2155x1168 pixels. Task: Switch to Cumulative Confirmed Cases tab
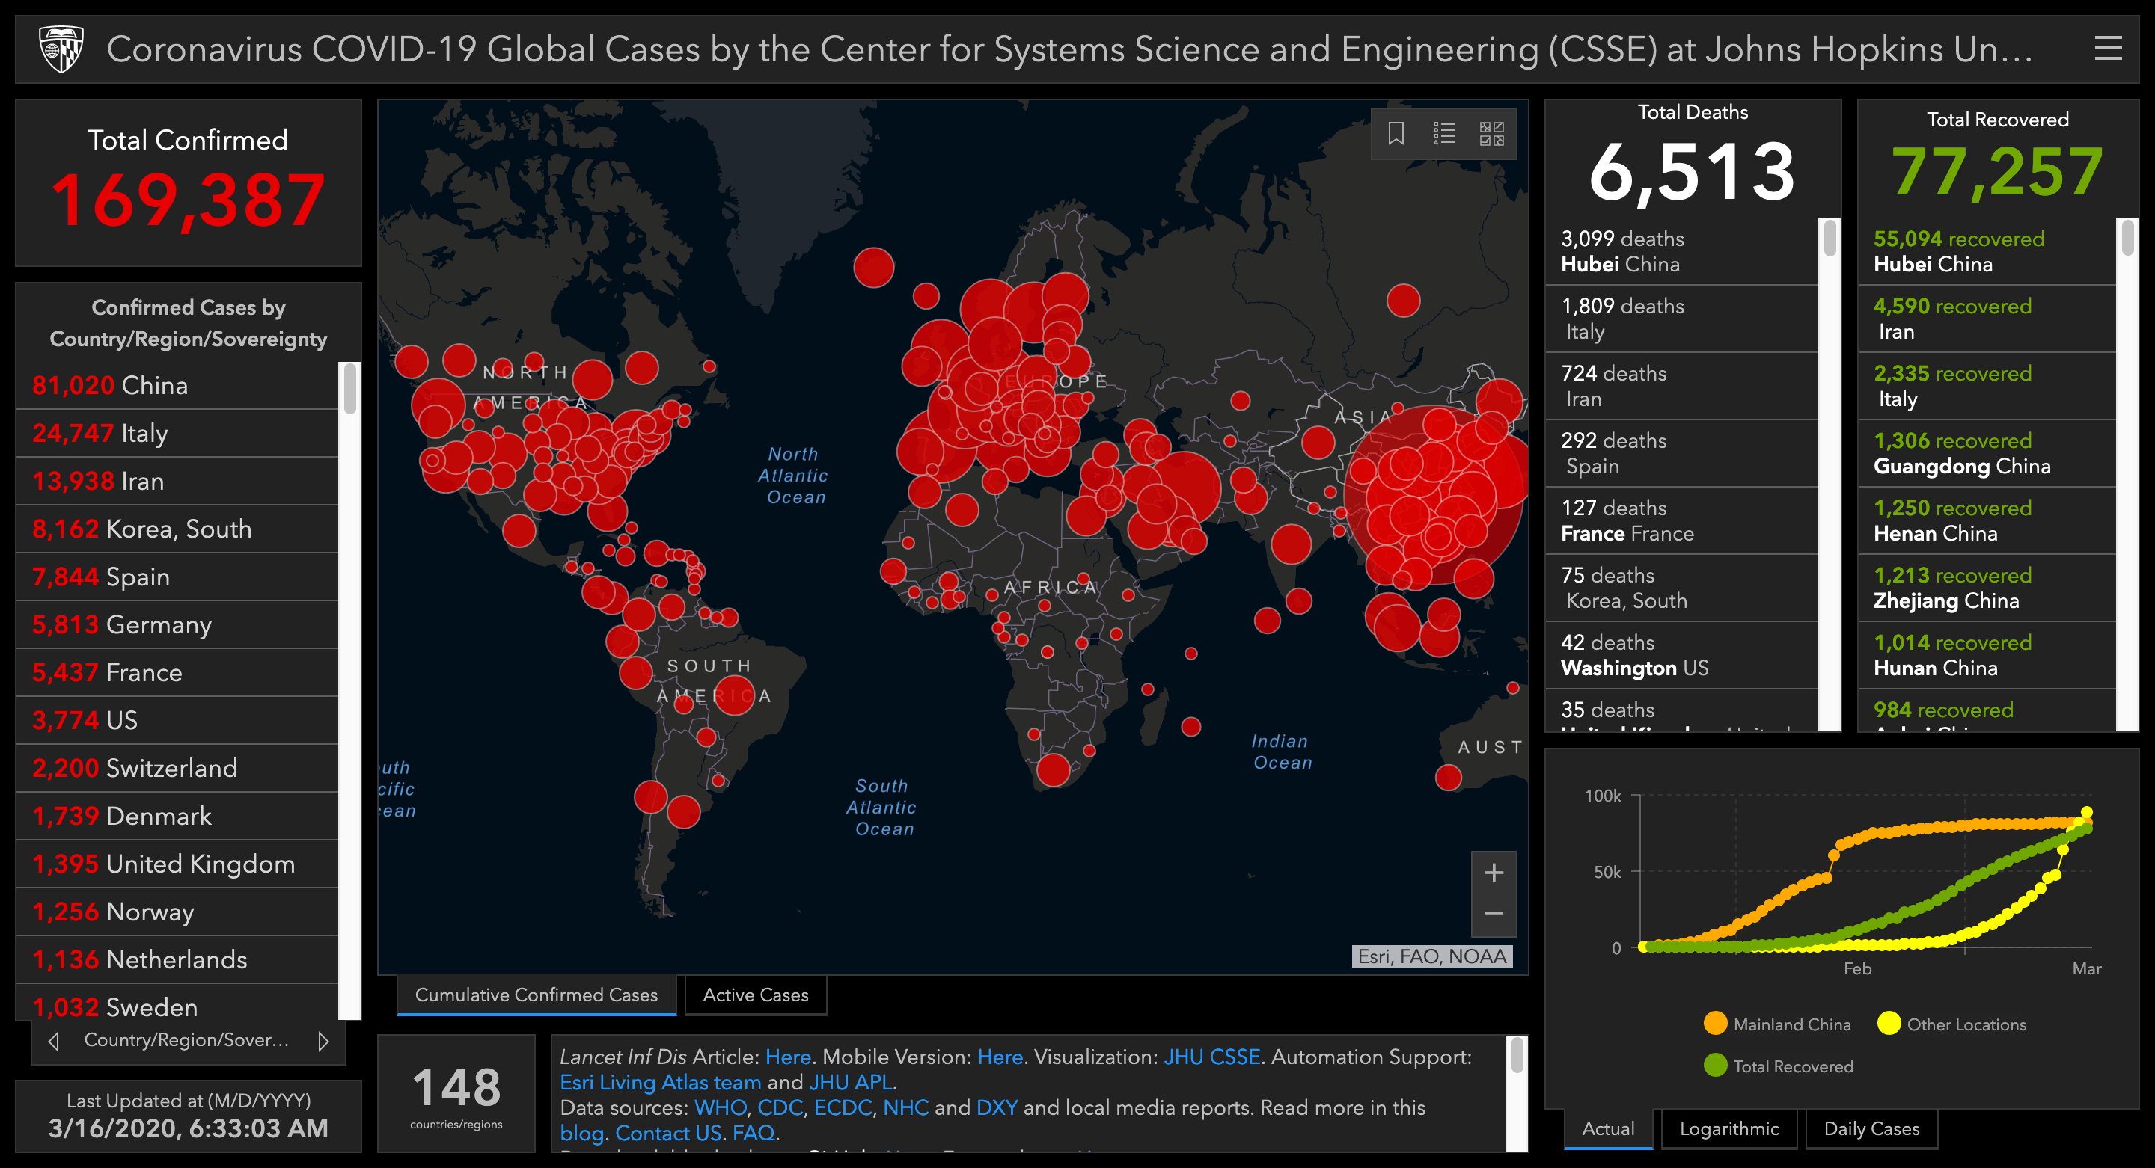(537, 995)
